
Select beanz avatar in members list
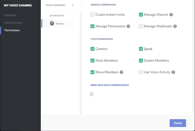tap(52, 23)
